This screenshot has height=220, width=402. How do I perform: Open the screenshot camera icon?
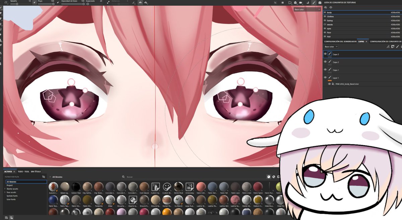pyautogui.click(x=320, y=2)
